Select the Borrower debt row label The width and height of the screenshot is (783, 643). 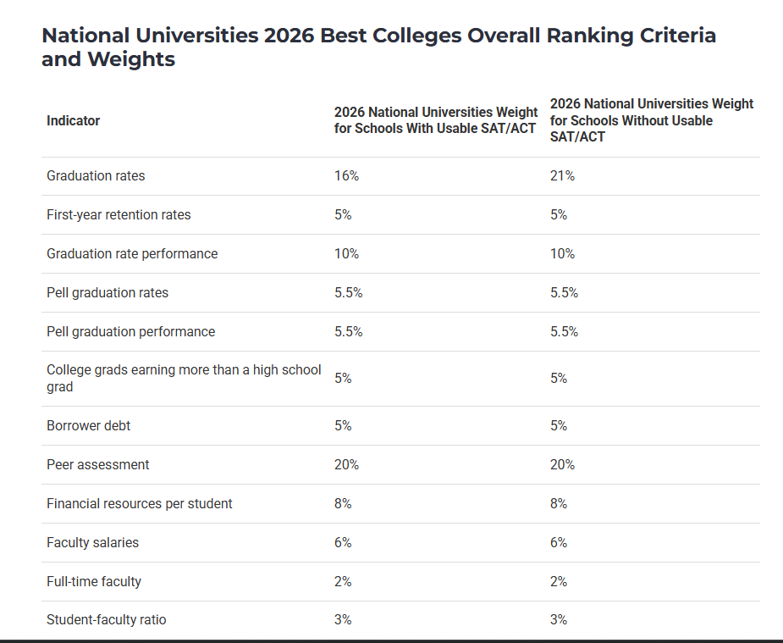click(x=88, y=426)
